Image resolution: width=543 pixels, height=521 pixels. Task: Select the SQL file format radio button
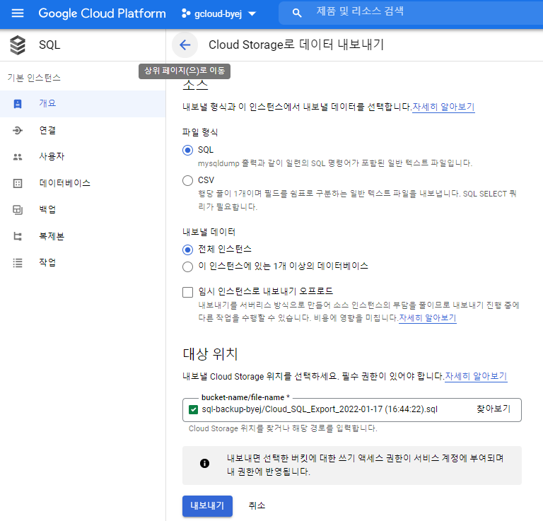(187, 151)
